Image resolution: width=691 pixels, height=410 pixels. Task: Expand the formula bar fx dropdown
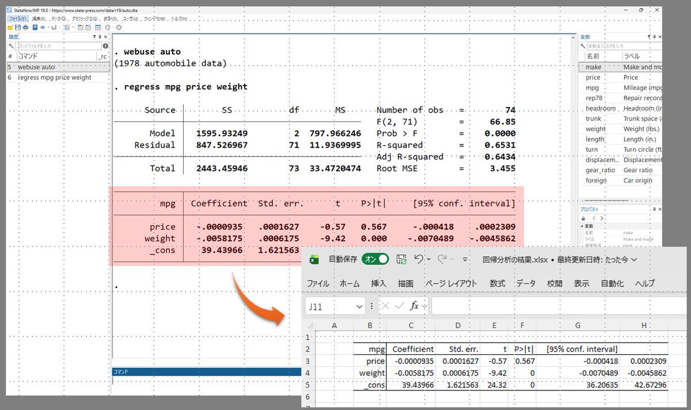click(x=424, y=307)
